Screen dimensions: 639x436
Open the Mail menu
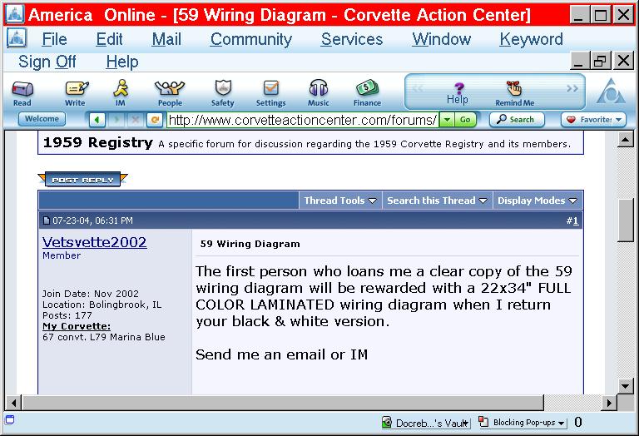point(166,39)
